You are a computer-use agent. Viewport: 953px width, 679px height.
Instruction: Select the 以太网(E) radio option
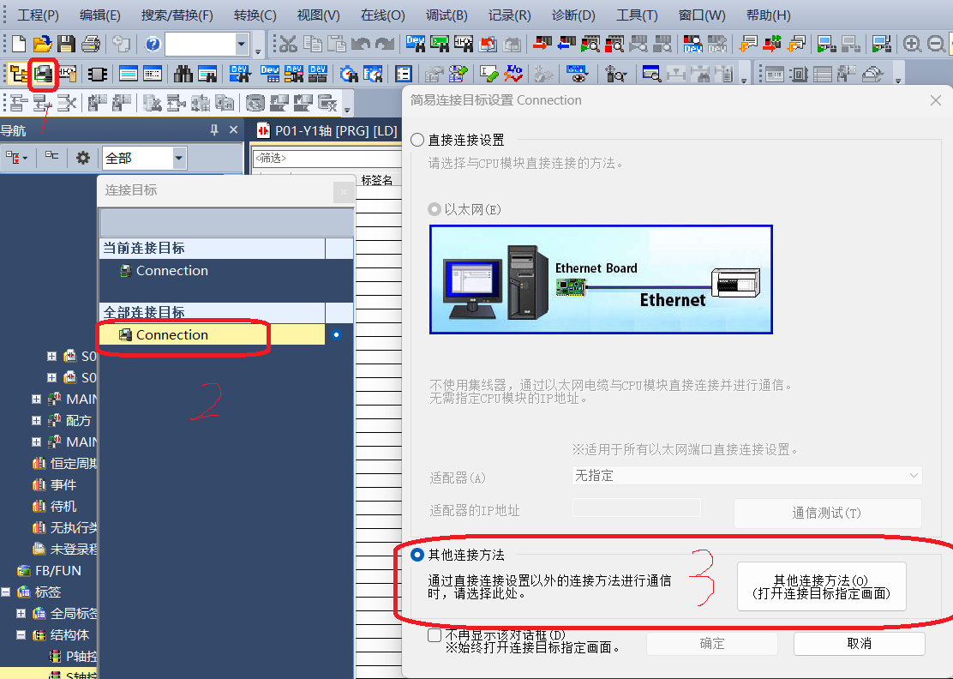tap(435, 209)
